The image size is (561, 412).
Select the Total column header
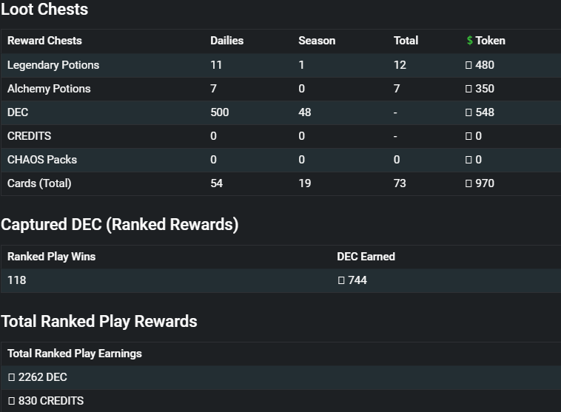[406, 41]
